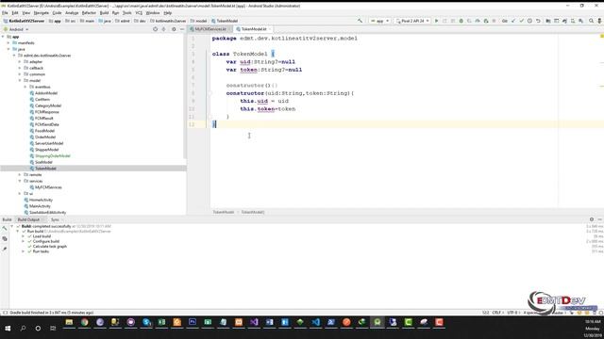This screenshot has width=604, height=339.
Task: Open the VCS menu
Action: point(139,12)
